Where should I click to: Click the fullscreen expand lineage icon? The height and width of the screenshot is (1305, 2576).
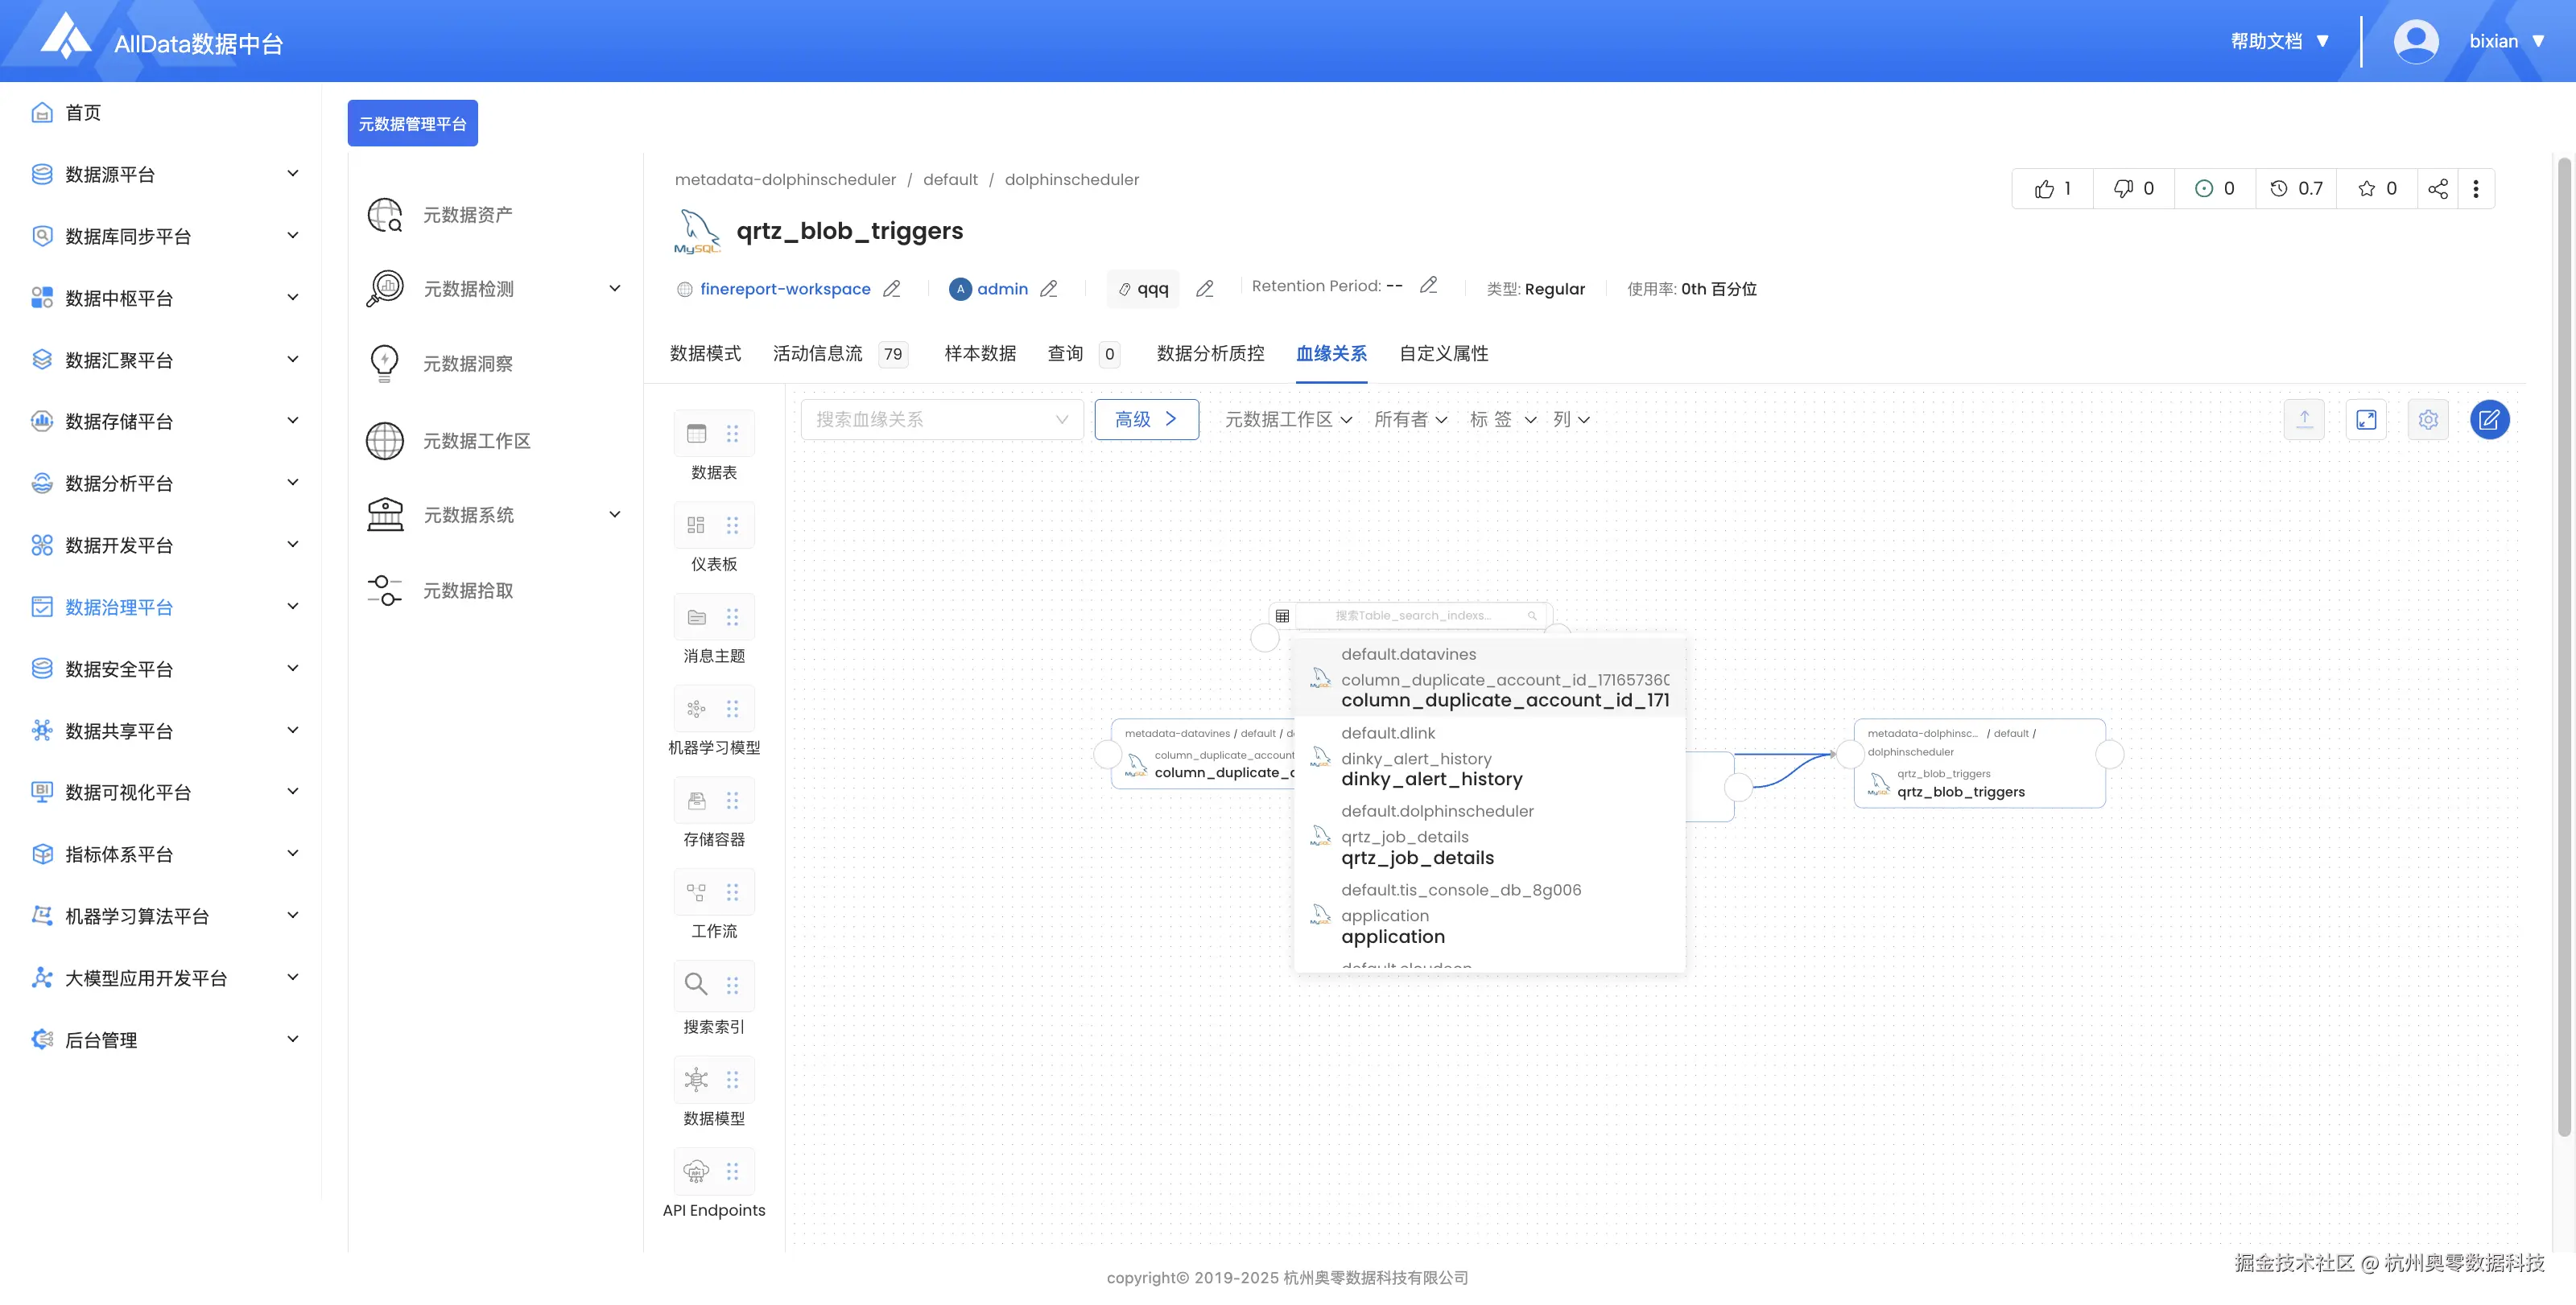click(x=2366, y=420)
